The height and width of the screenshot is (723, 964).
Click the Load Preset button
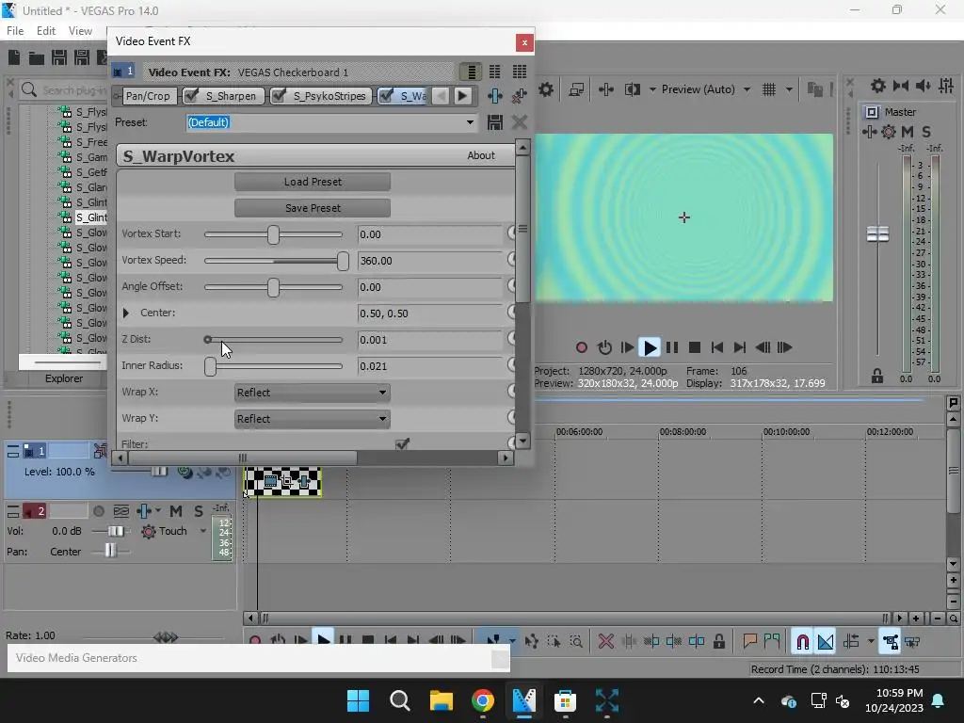coord(313,182)
